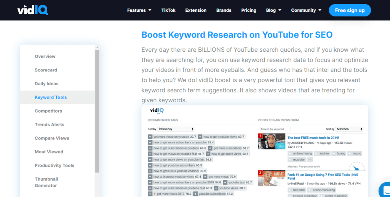This screenshot has width=390, height=197.
Task: Open 'The best FREE music tools in 2019!' link
Action: 313,138
